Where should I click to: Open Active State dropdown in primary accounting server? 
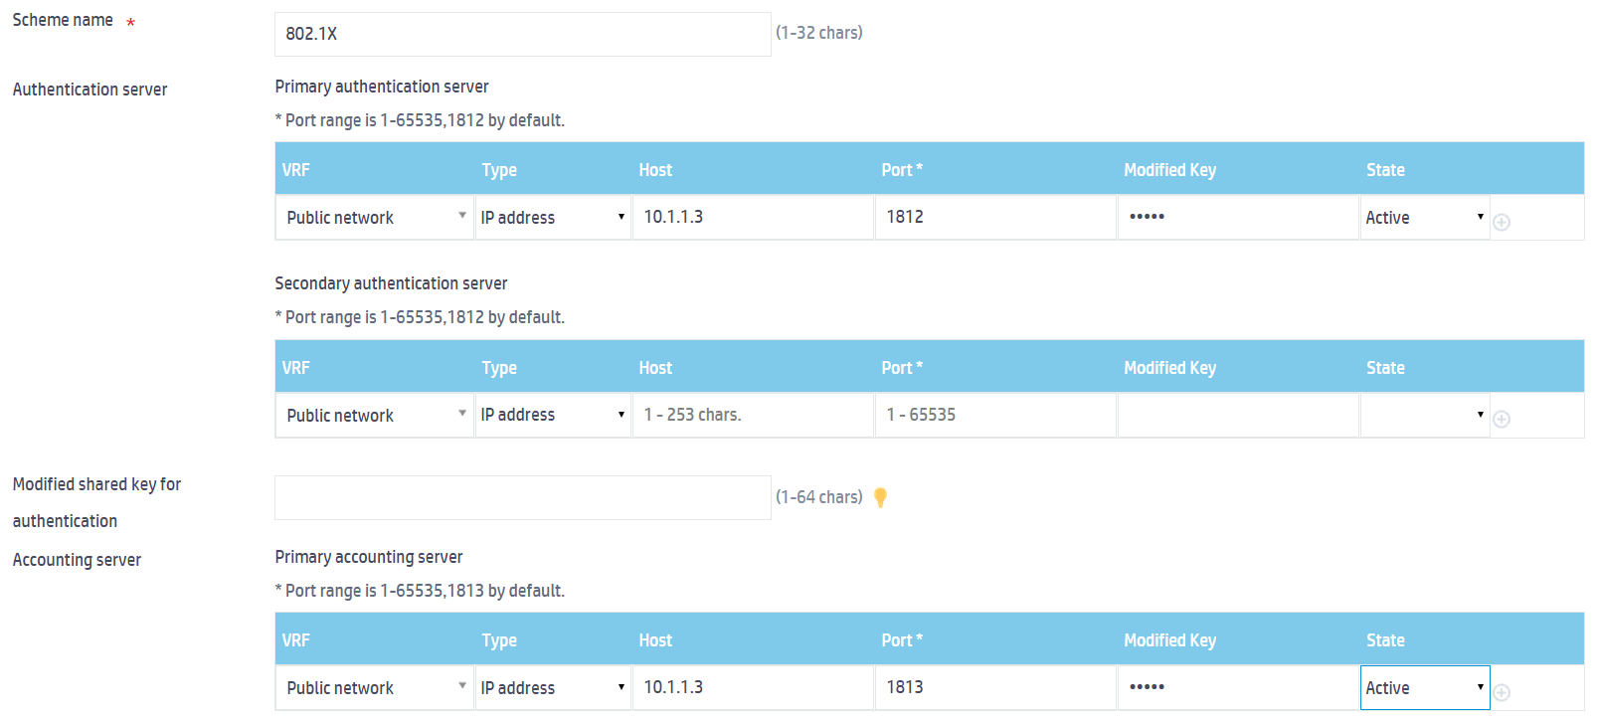pos(1424,687)
